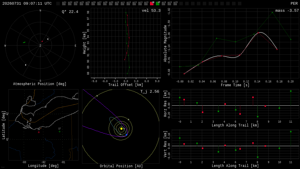Click the T_j 2.56 value

[x=150, y=92]
